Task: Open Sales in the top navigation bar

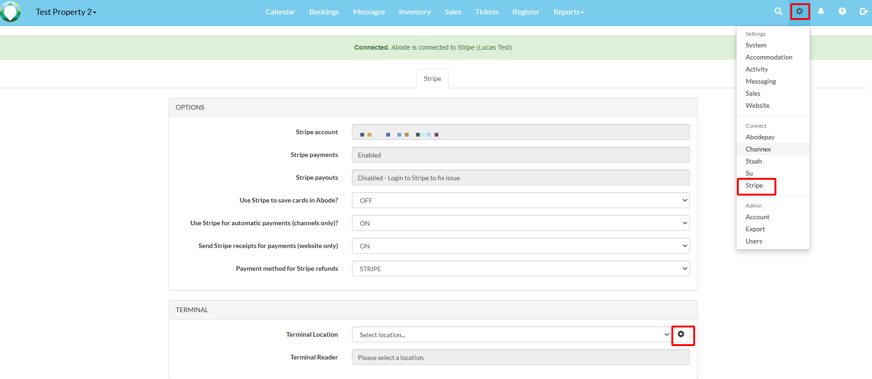Action: coord(453,12)
